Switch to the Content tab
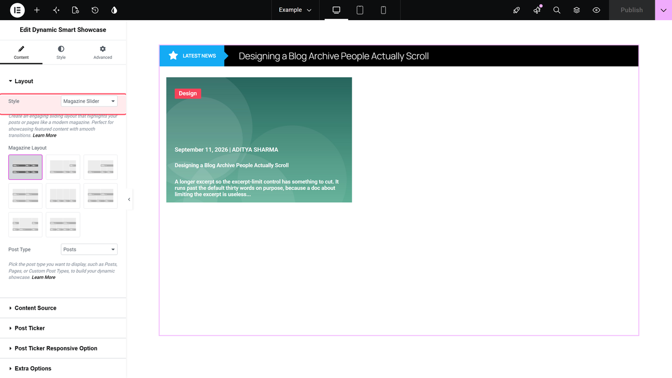672x378 pixels. [x=21, y=53]
